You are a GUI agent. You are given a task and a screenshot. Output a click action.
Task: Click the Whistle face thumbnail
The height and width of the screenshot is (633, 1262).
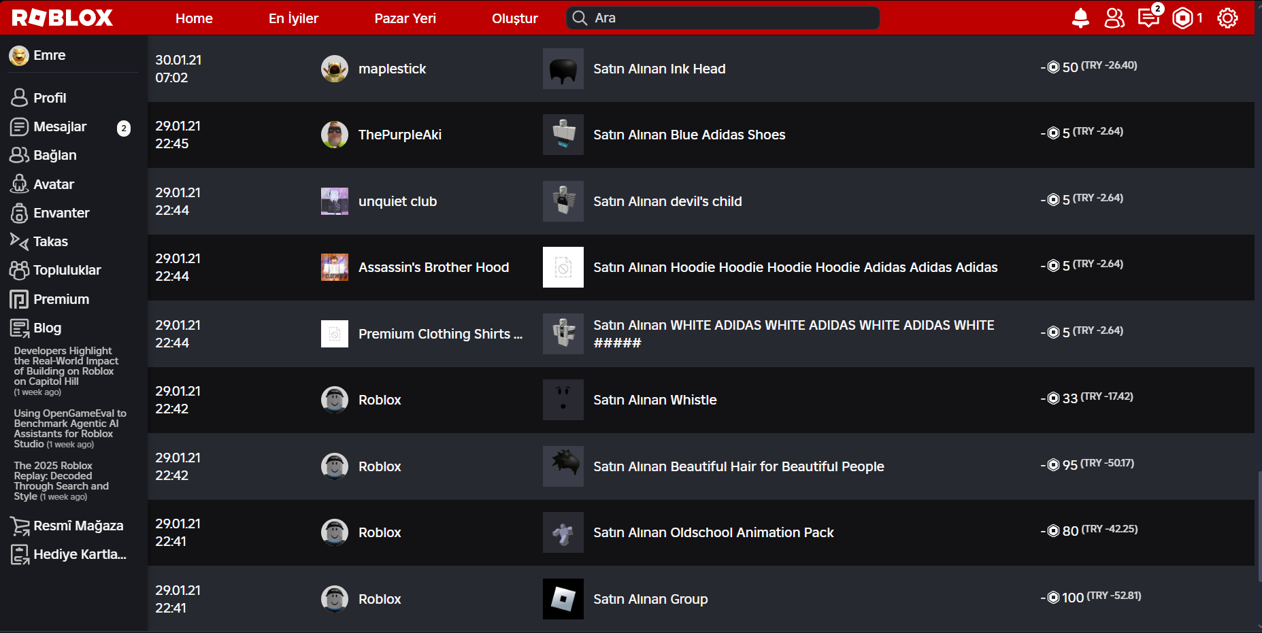(x=563, y=400)
